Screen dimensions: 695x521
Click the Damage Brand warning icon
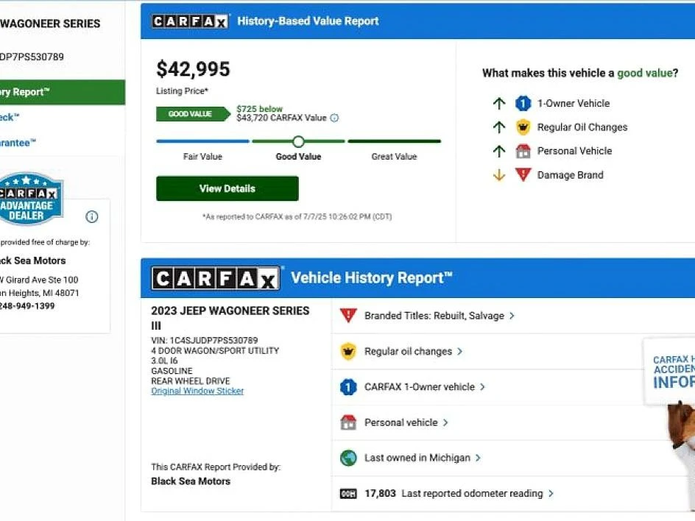click(x=523, y=174)
